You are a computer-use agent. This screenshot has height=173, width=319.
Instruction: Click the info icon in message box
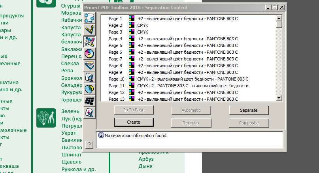pos(101,135)
